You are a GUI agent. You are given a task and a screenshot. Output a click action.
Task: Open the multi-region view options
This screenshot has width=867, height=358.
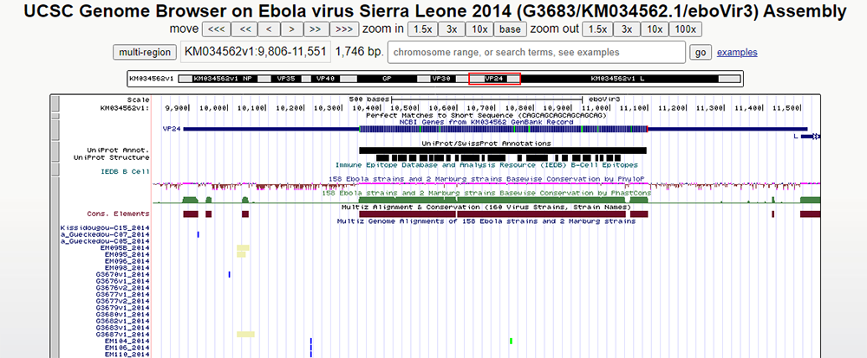(x=144, y=52)
